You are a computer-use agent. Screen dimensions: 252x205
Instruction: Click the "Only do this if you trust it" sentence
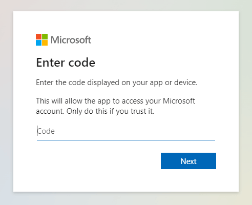(x=110, y=111)
